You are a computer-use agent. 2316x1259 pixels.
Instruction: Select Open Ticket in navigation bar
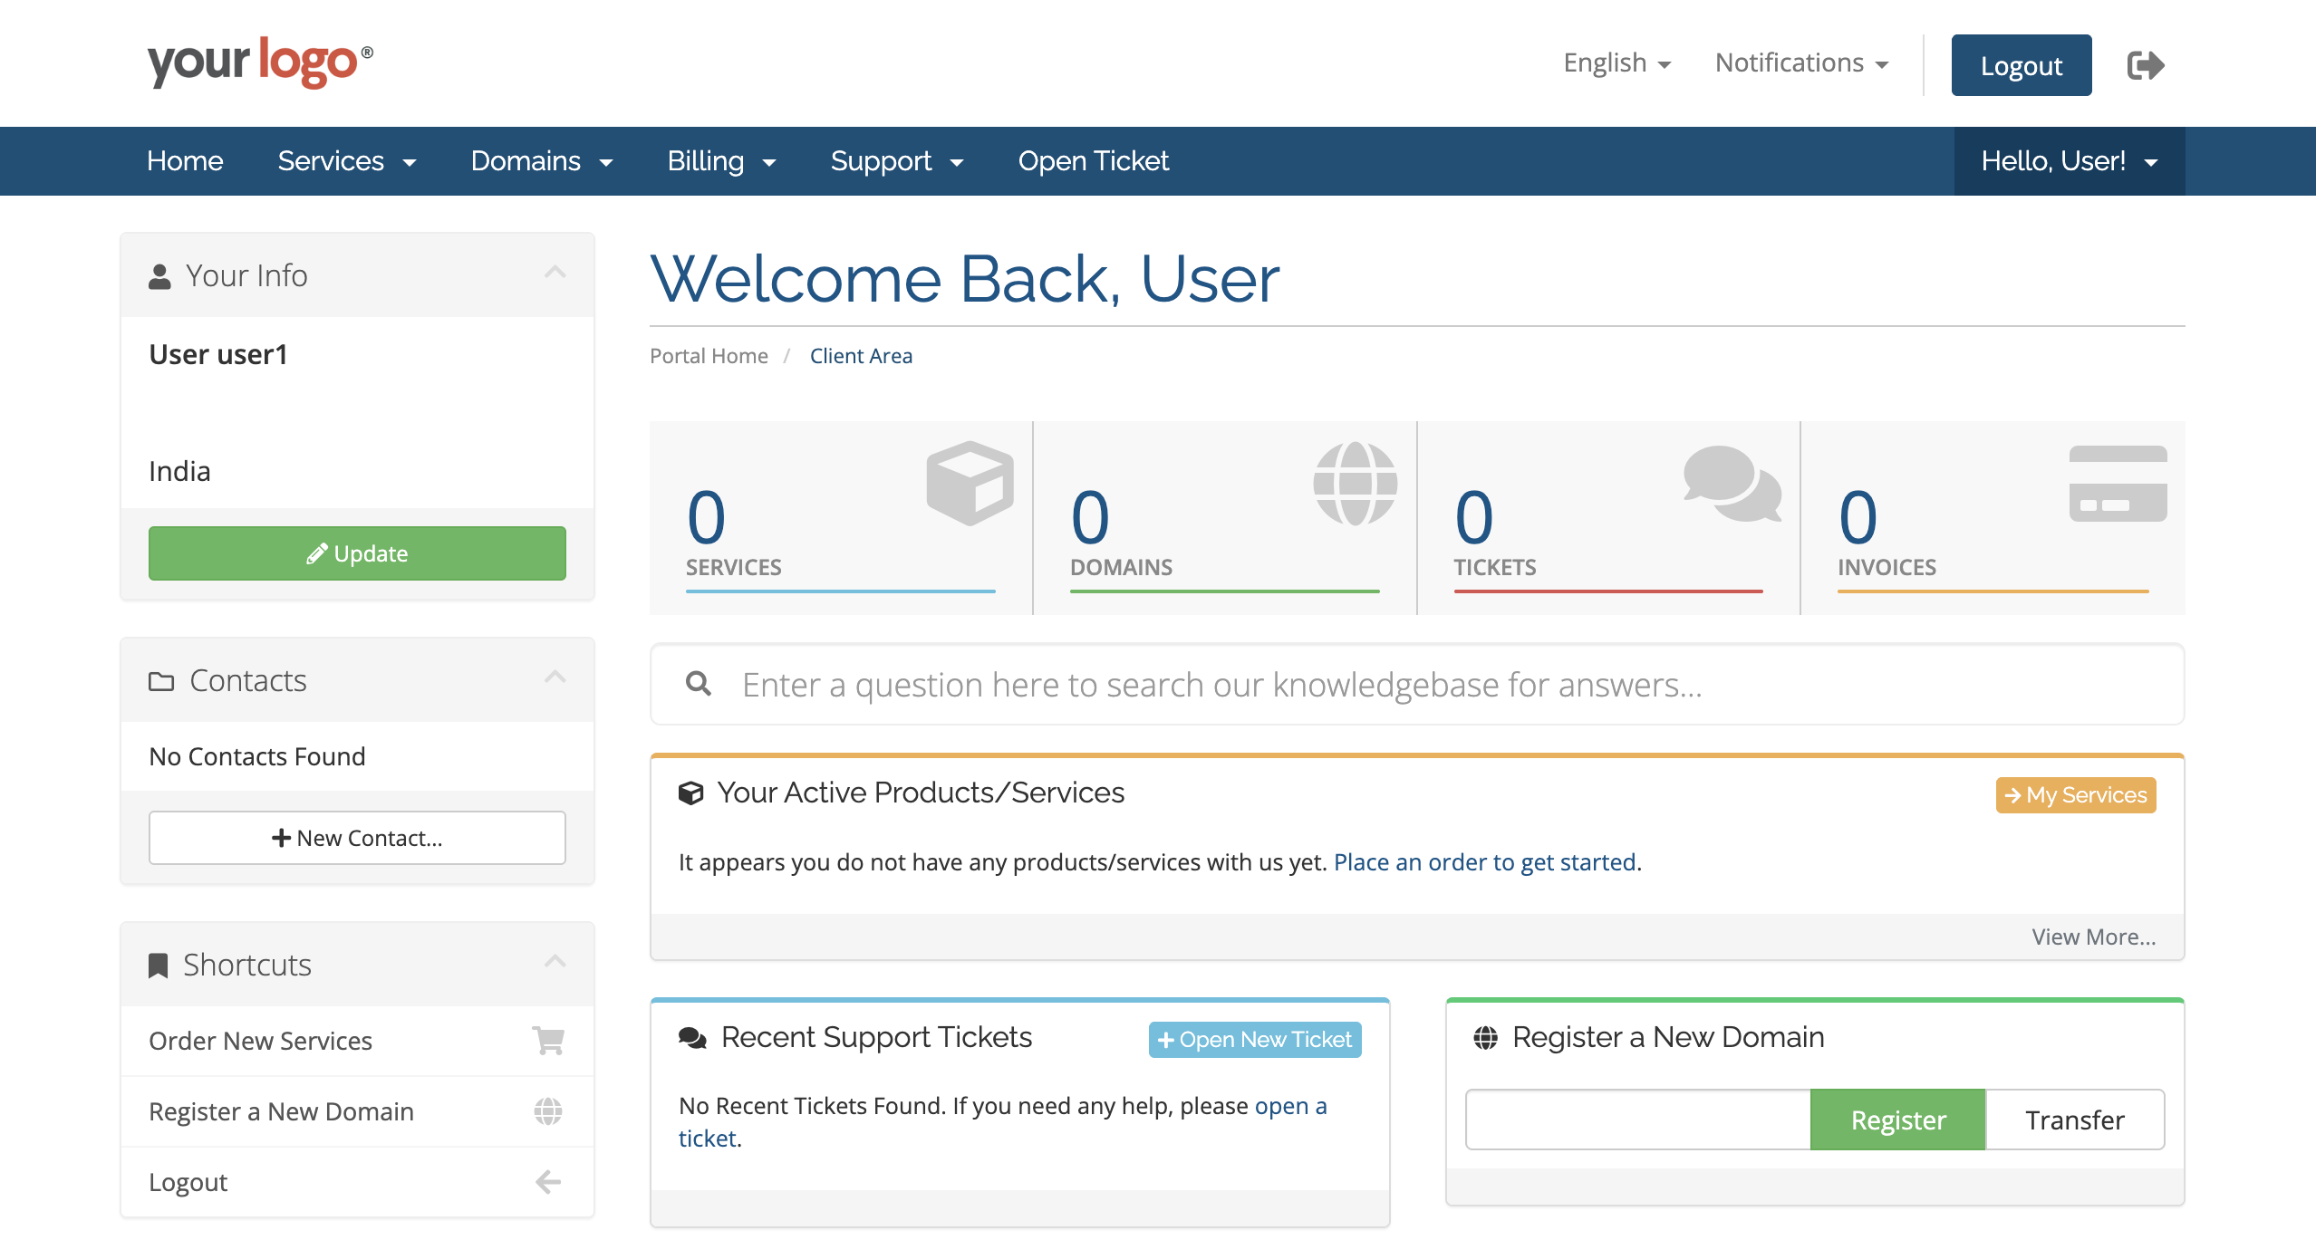1093,161
